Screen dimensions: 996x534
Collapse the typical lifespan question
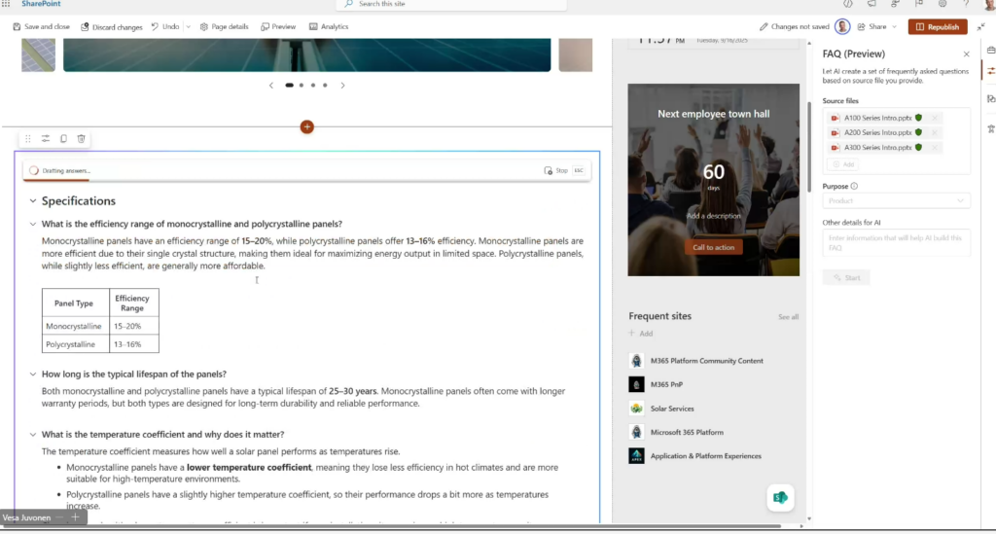click(x=33, y=374)
